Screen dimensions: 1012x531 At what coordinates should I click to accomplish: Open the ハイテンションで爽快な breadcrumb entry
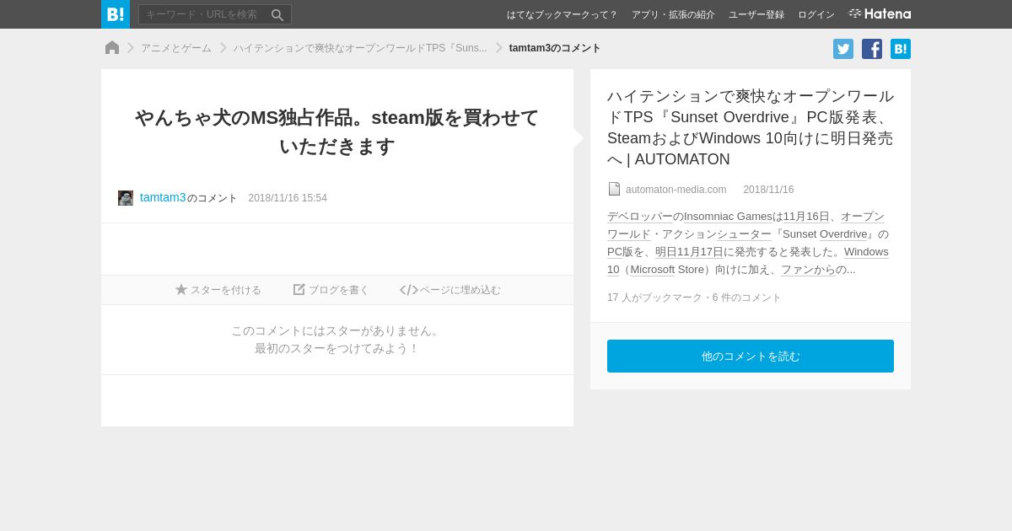coord(360,48)
